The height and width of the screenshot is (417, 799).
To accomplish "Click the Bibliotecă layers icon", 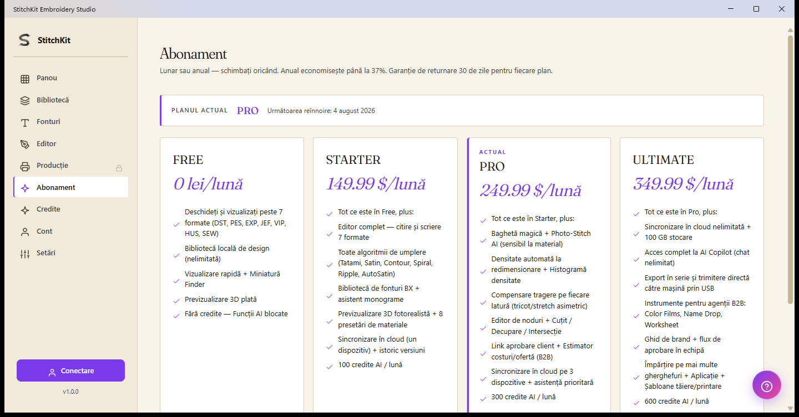I will [25, 101].
